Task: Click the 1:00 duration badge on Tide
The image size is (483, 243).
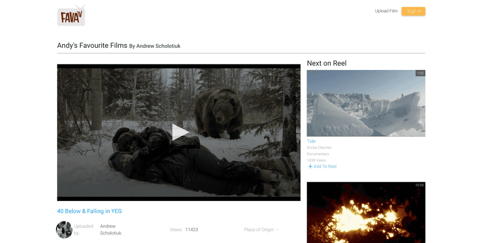Action: click(x=420, y=73)
